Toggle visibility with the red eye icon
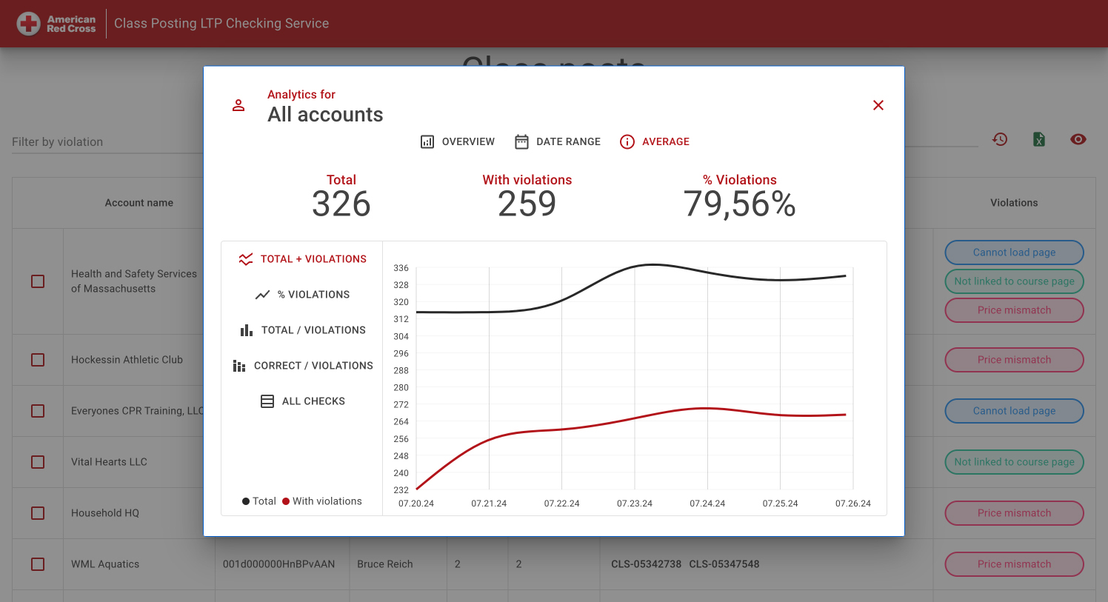The image size is (1108, 602). tap(1078, 139)
